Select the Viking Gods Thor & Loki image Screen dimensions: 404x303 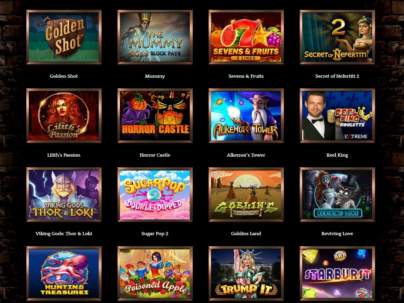[x=64, y=195]
